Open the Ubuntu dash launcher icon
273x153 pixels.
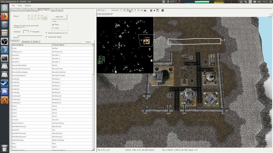(x=5, y=8)
